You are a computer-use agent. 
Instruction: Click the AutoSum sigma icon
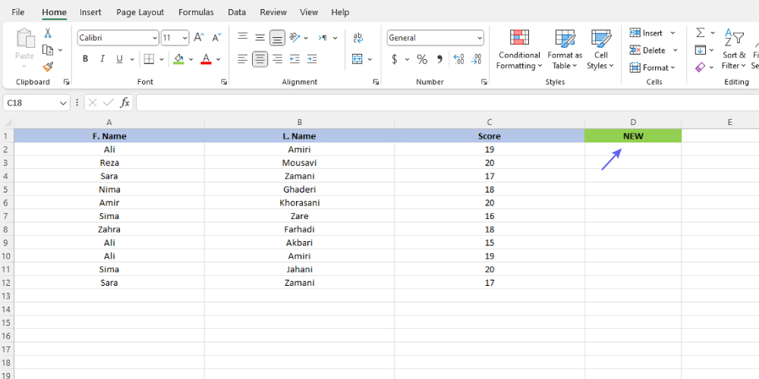tap(700, 33)
